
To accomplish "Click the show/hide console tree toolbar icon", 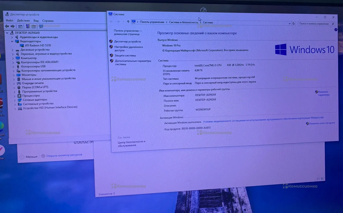I will (x=20, y=26).
